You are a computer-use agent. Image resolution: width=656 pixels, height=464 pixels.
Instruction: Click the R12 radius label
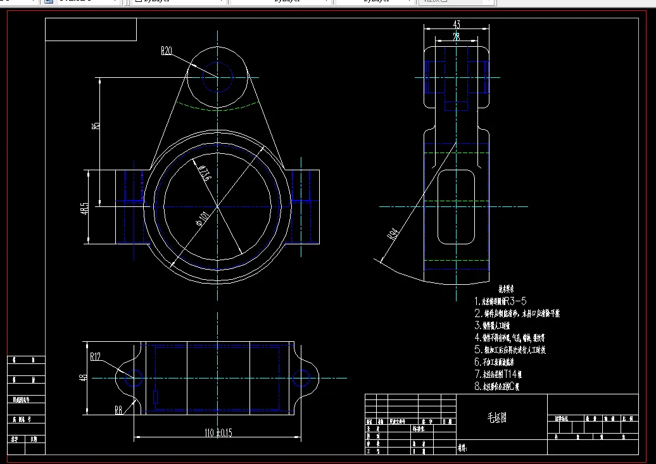pos(96,356)
